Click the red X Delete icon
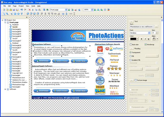The height and width of the screenshot is (117, 164). [x=29, y=10]
